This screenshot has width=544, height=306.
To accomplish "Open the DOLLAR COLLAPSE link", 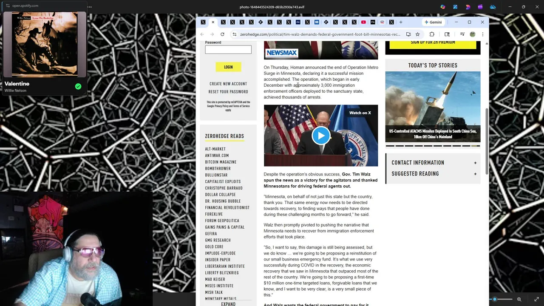I will [x=220, y=195].
